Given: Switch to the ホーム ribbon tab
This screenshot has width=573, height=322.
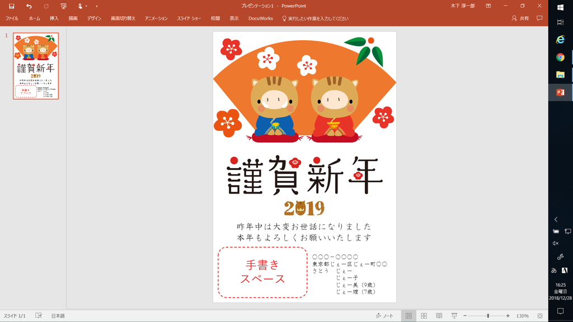Looking at the screenshot, I should pyautogui.click(x=34, y=18).
